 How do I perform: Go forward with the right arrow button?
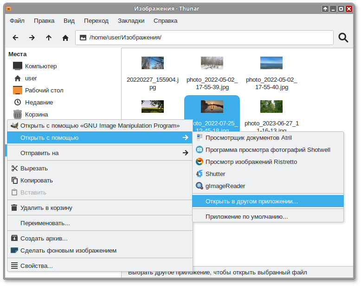pyautogui.click(x=32, y=38)
